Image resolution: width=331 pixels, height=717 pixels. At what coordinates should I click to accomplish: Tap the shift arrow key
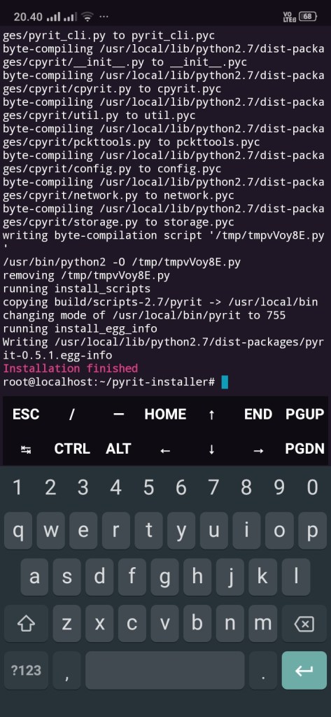(x=26, y=623)
